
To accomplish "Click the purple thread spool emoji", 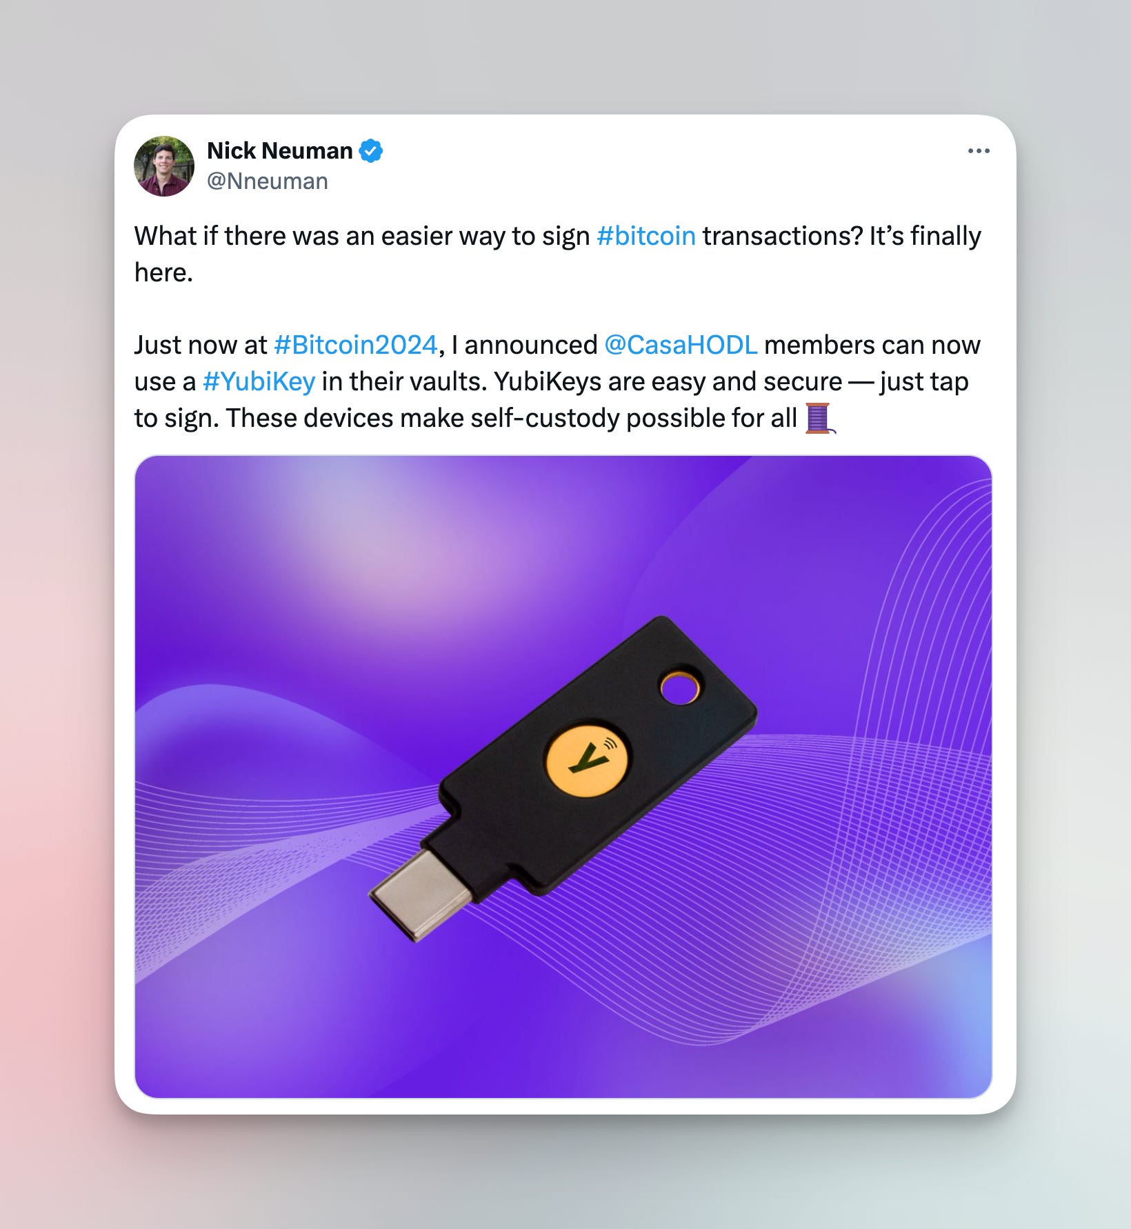I will pos(819,418).
